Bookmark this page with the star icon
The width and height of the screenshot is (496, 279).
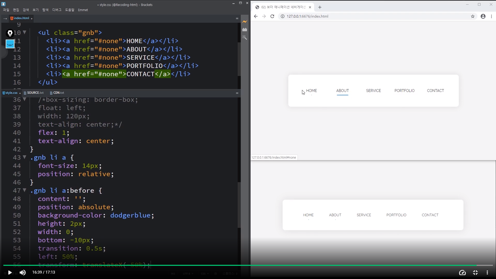(x=473, y=16)
